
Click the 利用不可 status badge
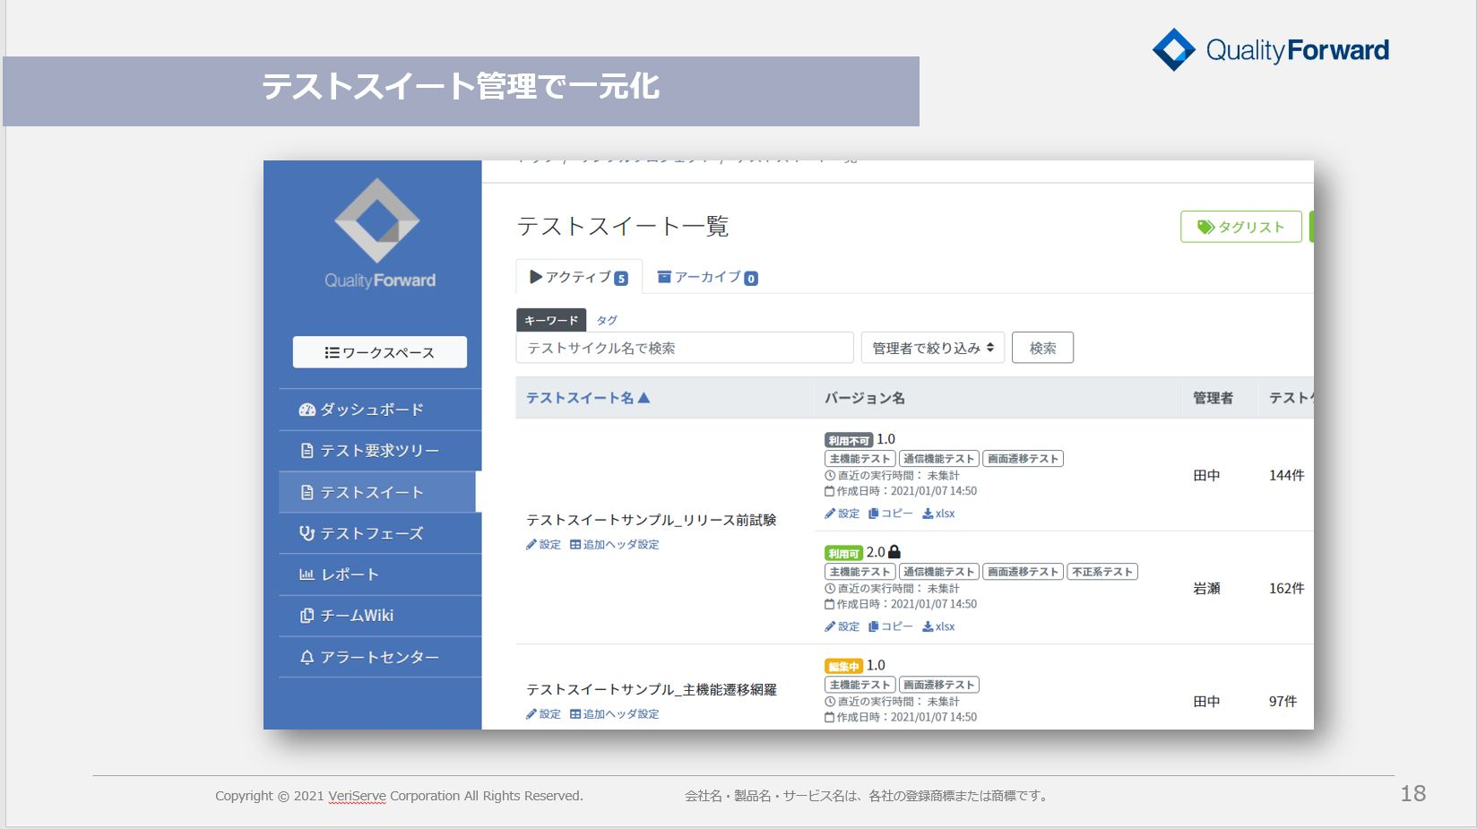point(848,440)
